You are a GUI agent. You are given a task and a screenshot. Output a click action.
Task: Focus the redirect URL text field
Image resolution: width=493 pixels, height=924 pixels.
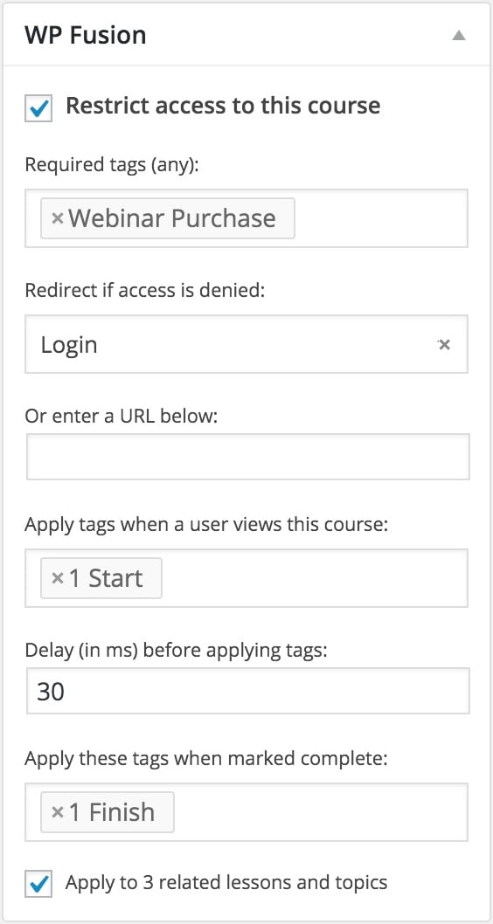coord(247,457)
